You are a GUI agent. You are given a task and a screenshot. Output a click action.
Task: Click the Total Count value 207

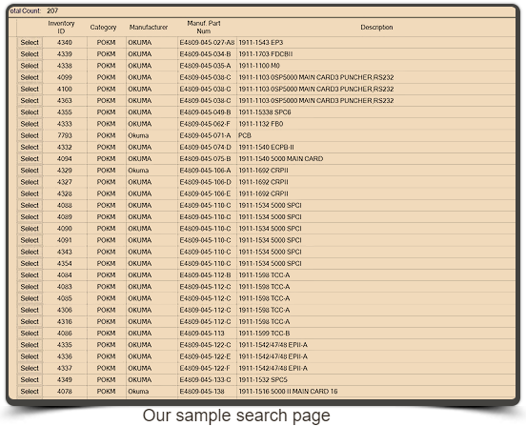[52, 10]
